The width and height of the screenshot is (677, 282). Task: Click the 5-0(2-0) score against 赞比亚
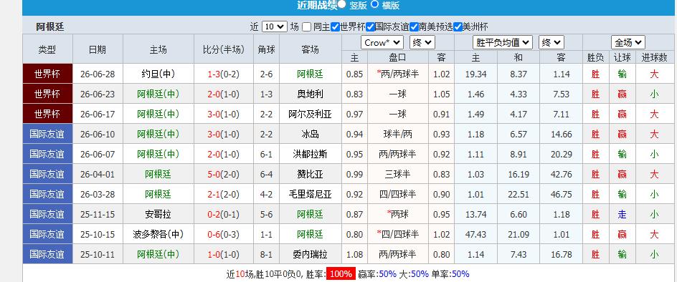[x=223, y=174]
